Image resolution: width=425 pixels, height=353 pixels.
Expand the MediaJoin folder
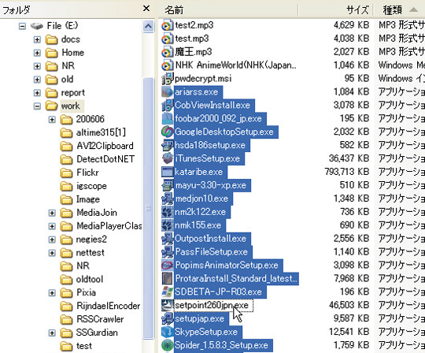(x=52, y=213)
